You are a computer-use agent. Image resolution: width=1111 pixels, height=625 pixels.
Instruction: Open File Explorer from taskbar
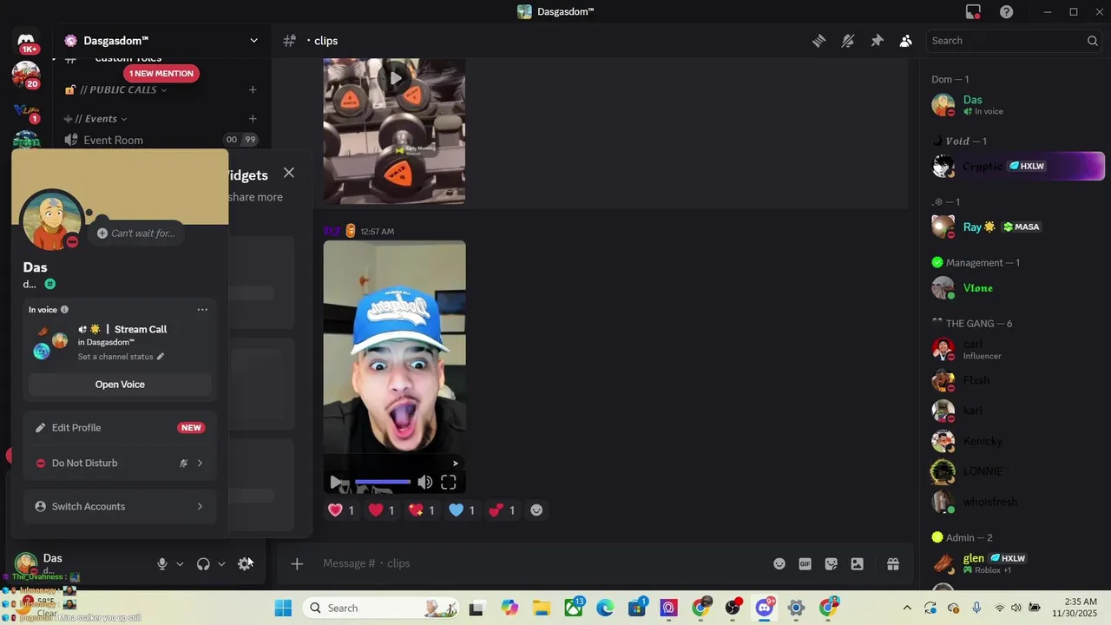(x=541, y=608)
